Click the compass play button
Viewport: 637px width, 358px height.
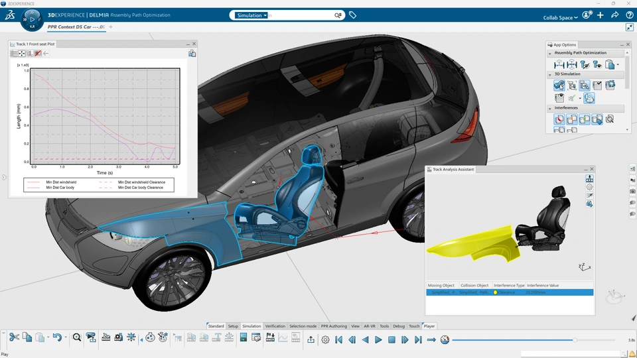[x=32, y=19]
